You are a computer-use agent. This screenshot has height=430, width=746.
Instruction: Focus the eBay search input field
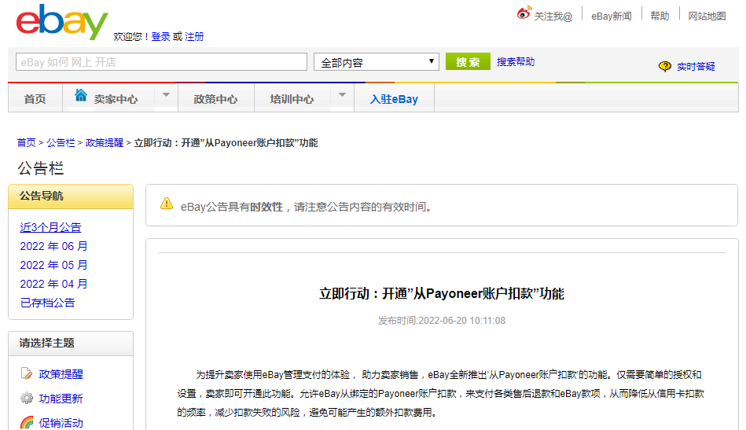[x=161, y=62]
